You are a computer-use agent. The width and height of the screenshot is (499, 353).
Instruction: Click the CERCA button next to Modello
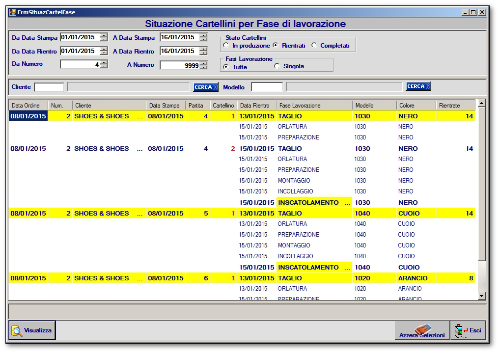(x=418, y=86)
